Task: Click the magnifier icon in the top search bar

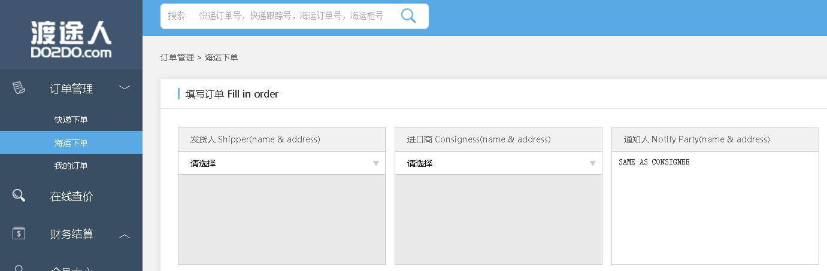Action: point(408,16)
